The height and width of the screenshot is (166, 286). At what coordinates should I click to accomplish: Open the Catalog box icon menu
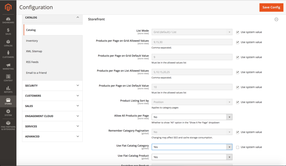coord(8,43)
